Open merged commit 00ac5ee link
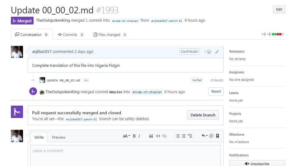293x166 pixels. [115, 92]
